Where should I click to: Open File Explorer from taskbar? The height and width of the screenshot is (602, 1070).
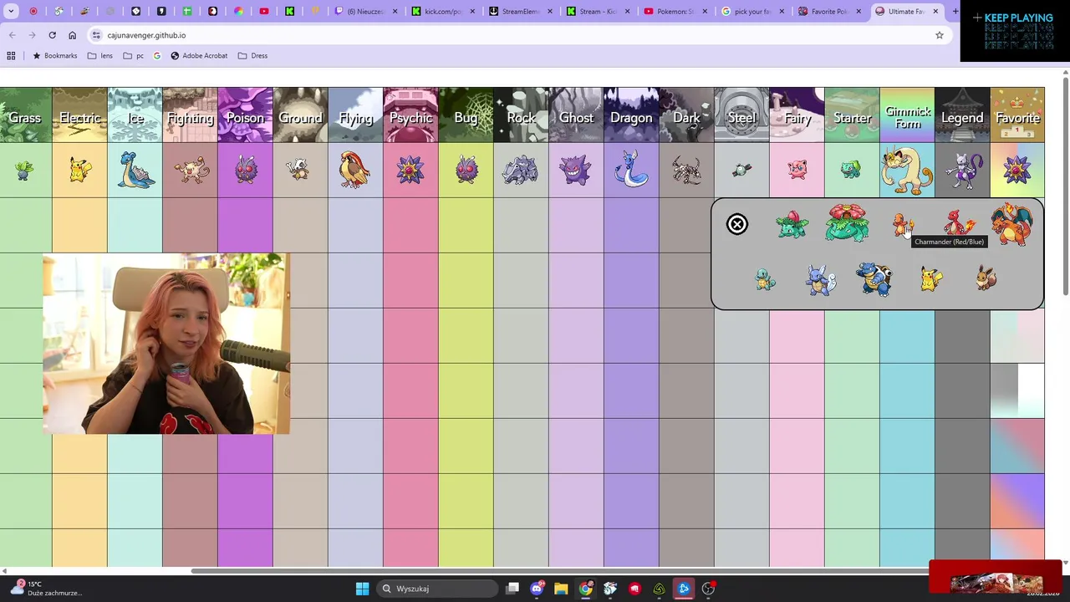click(x=561, y=589)
